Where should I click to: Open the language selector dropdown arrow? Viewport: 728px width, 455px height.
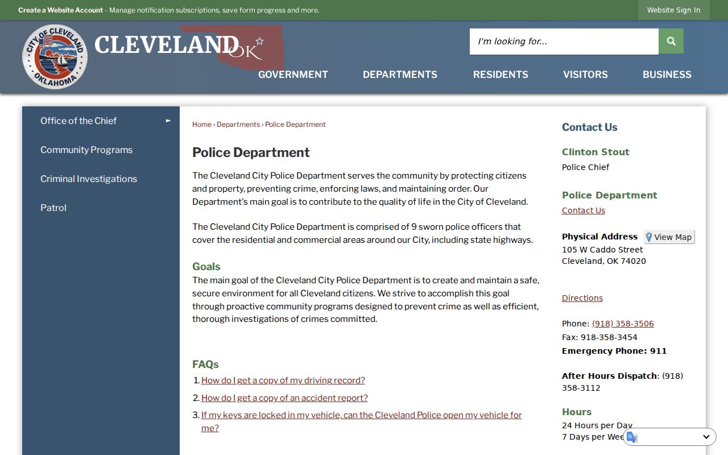(706, 437)
